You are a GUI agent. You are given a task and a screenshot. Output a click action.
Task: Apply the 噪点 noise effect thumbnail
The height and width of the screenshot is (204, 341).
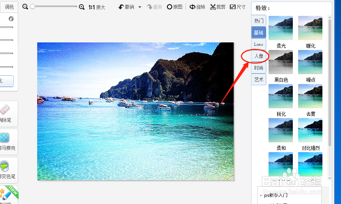coord(310,62)
